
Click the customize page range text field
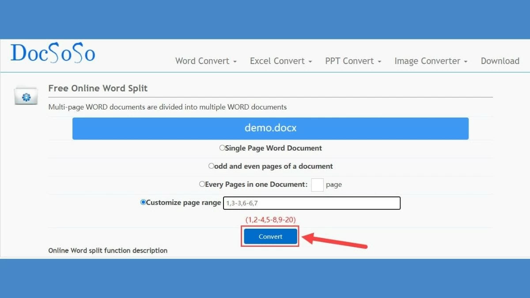click(312, 203)
